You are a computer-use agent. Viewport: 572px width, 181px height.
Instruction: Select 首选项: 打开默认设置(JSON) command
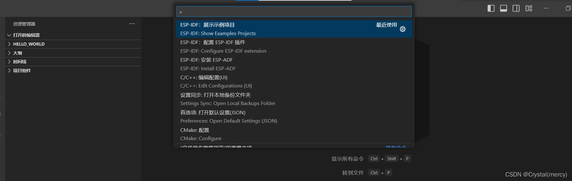tap(294, 117)
